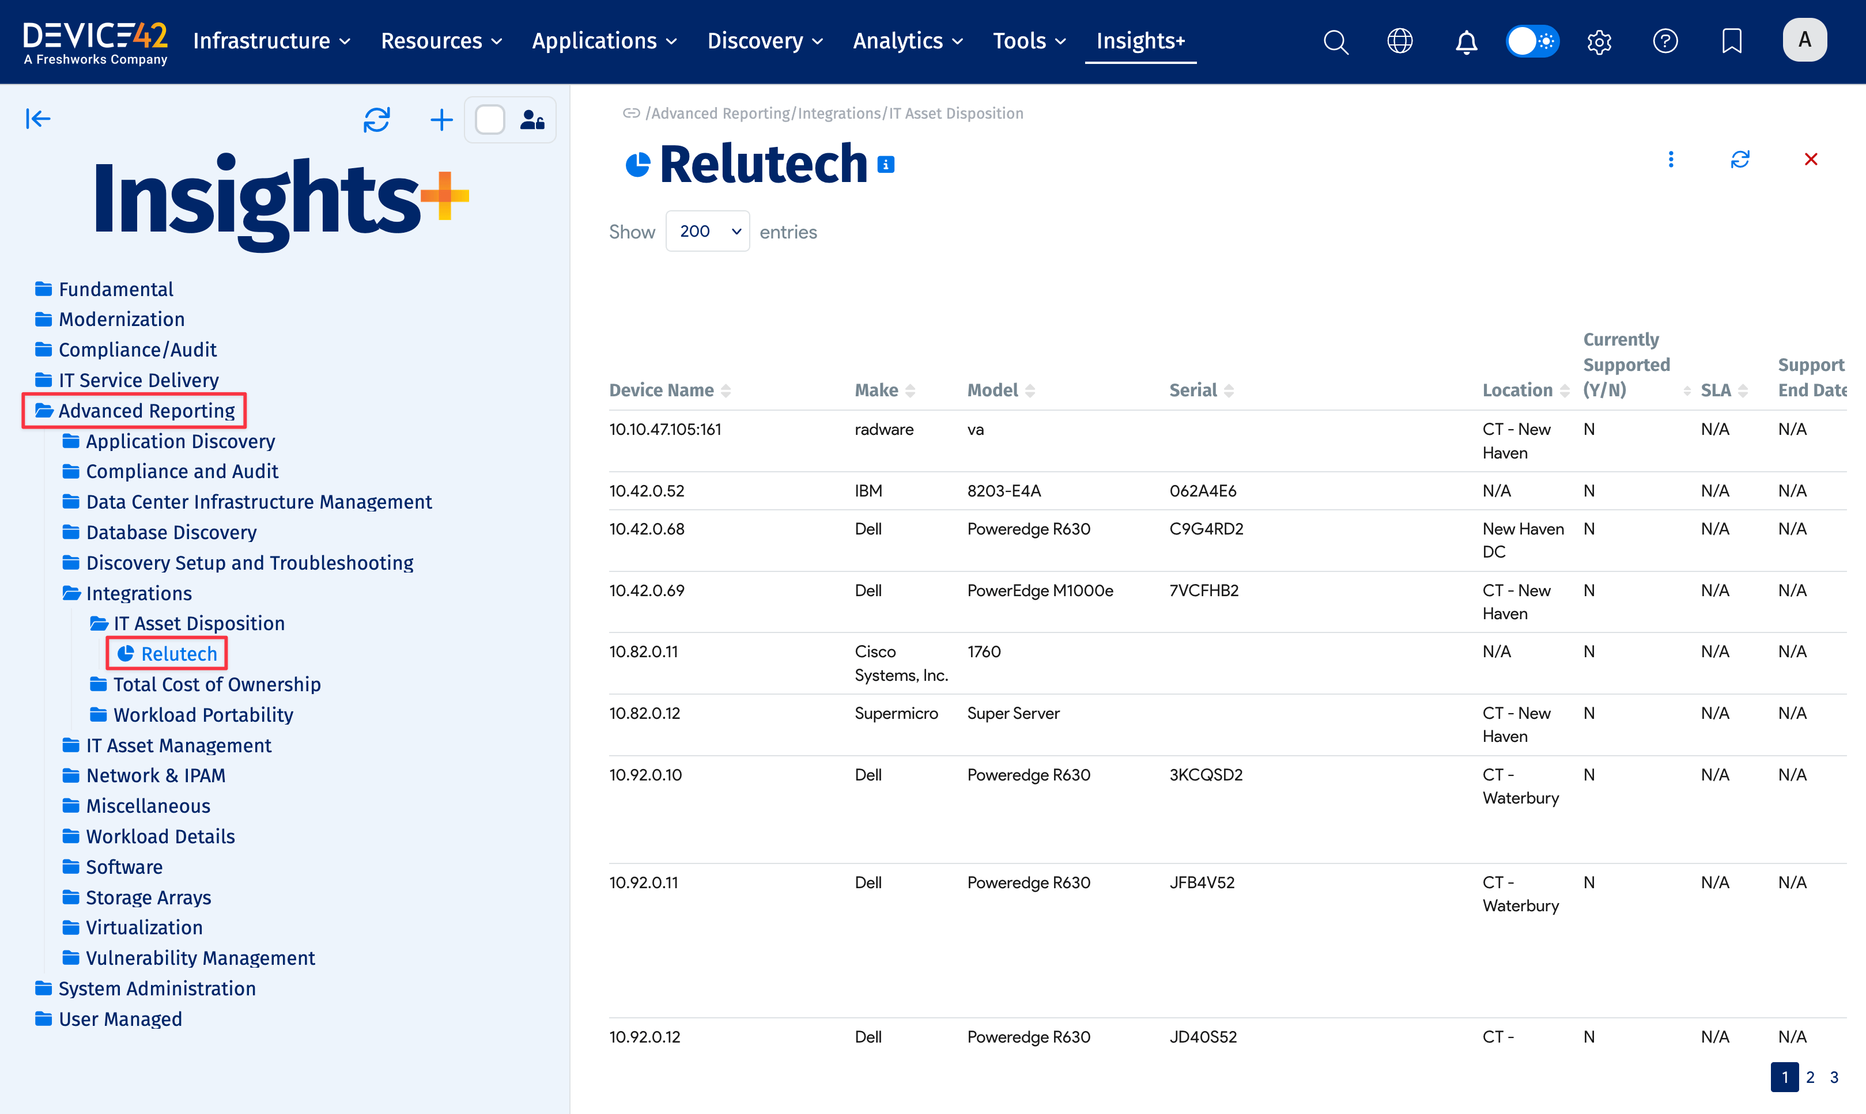
Task: Open settings via the gear icon
Action: [x=1599, y=41]
